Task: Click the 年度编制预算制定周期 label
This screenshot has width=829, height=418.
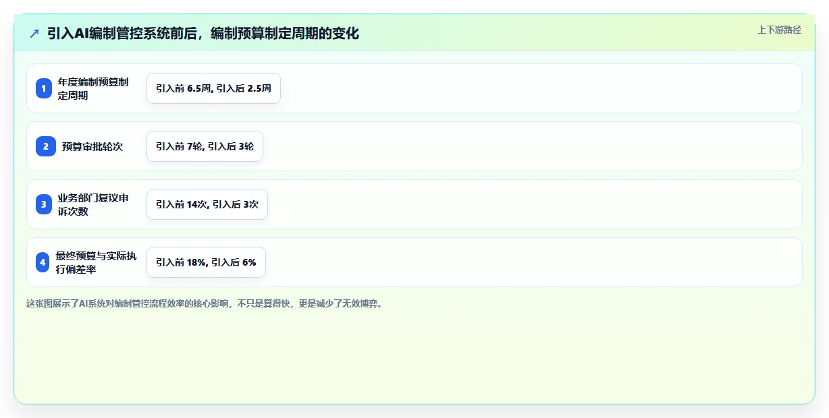Action: click(93, 88)
